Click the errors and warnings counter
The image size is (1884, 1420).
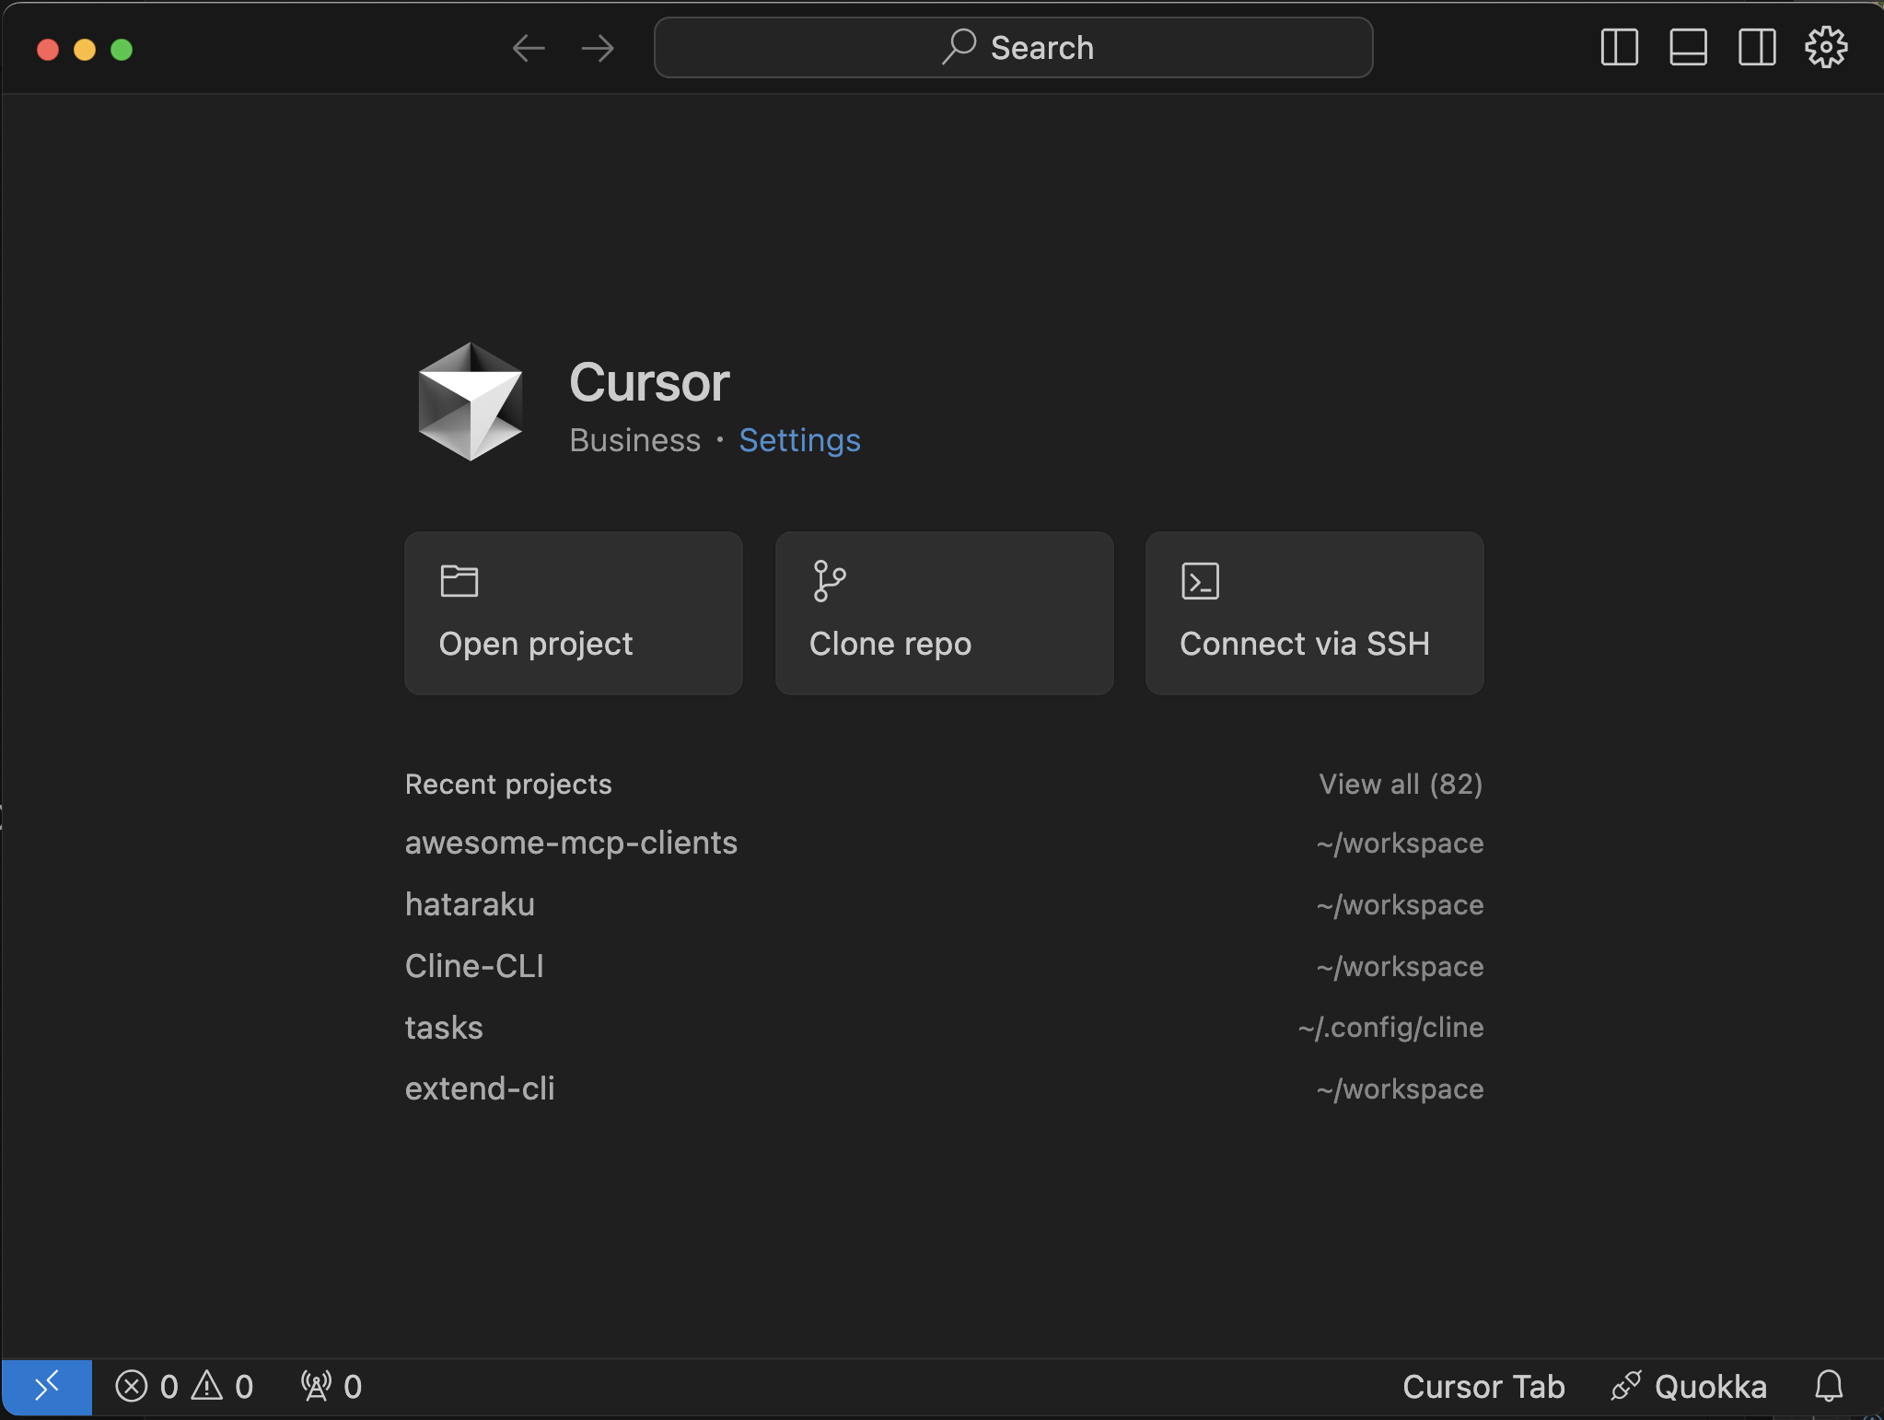[x=184, y=1387]
